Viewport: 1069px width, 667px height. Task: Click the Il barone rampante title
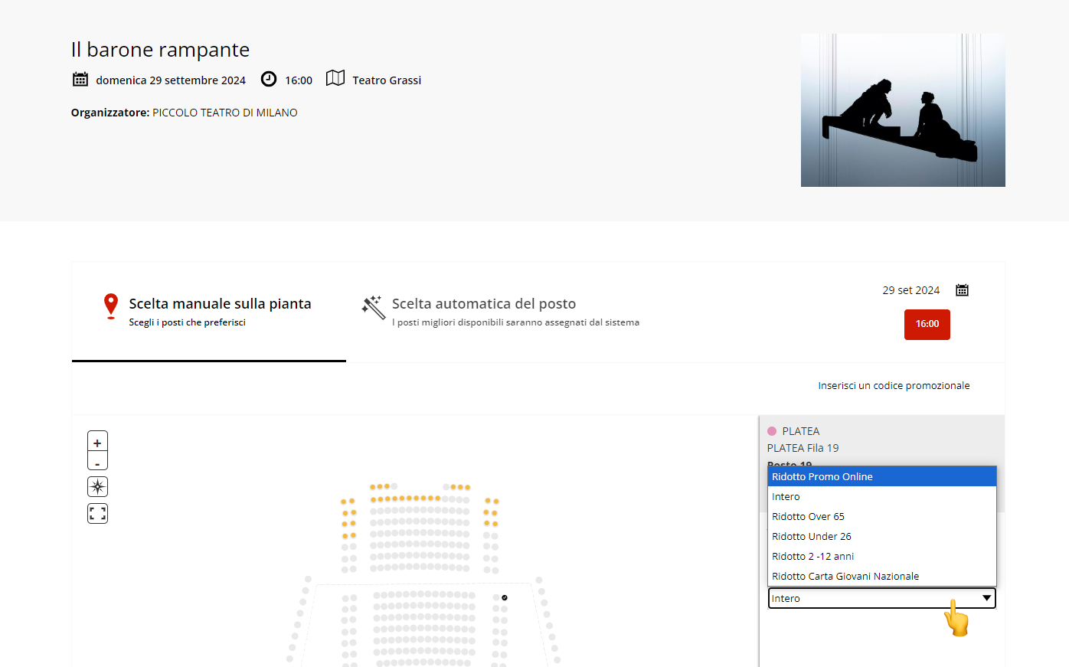[160, 50]
